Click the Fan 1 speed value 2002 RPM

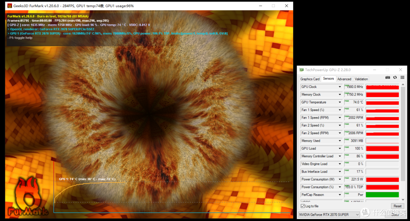[354, 118]
